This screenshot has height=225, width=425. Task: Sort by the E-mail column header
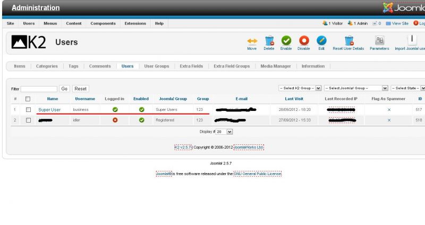pos(242,99)
